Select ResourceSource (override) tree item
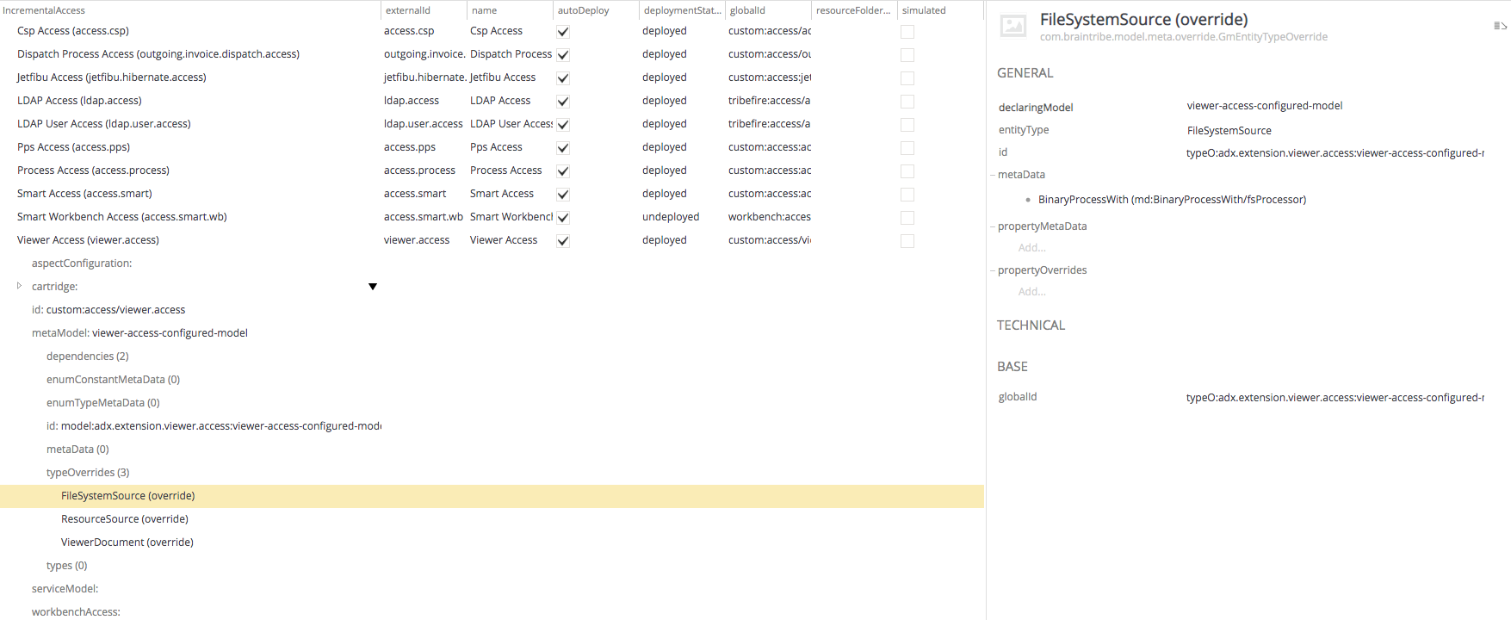 coord(125,519)
